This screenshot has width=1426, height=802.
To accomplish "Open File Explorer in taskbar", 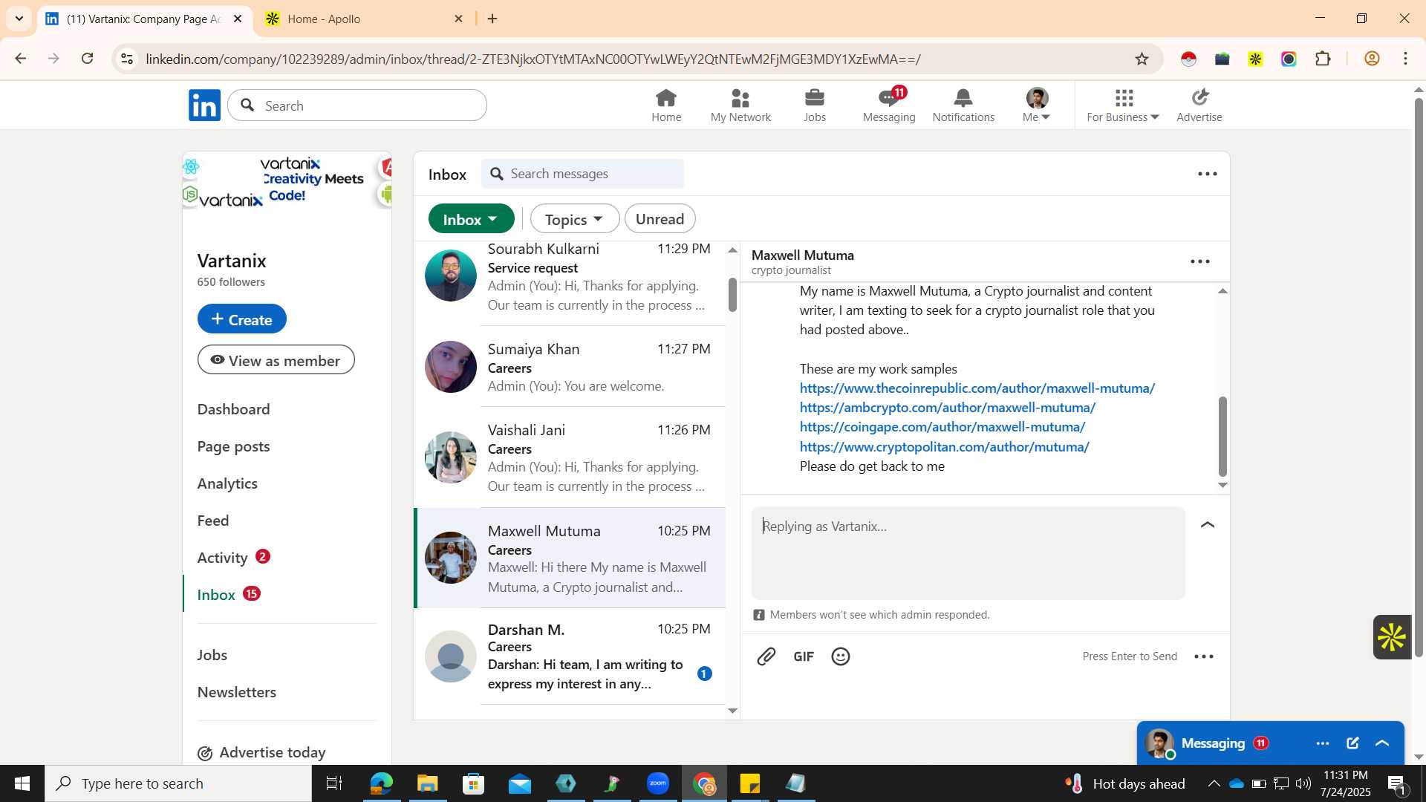I will tap(427, 783).
